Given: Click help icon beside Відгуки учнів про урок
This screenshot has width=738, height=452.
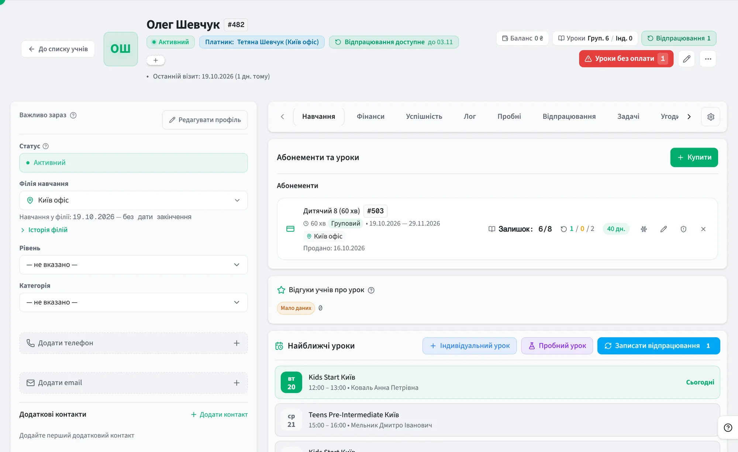Looking at the screenshot, I should click(371, 290).
